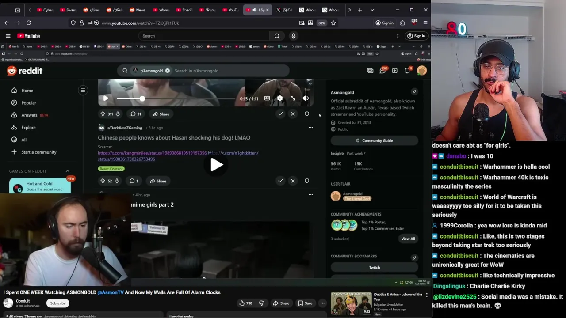Click into the YouTube search field
The image size is (566, 318).
(204, 36)
